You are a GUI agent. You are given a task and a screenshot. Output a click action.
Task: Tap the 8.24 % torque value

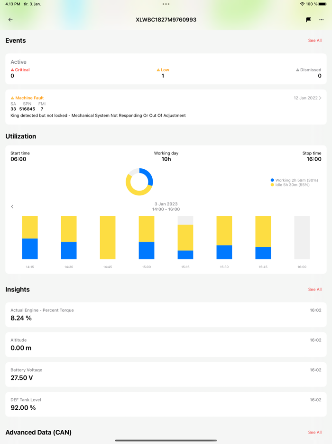[x=21, y=319]
